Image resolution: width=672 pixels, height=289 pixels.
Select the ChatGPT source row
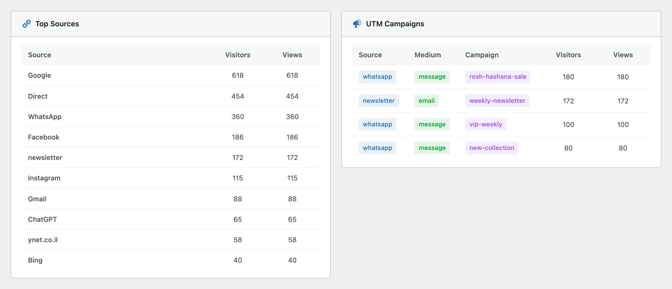tap(170, 219)
